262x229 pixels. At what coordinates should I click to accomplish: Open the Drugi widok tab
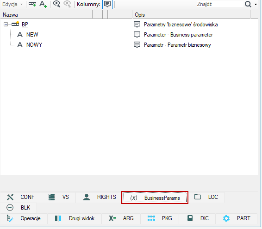(x=75, y=218)
